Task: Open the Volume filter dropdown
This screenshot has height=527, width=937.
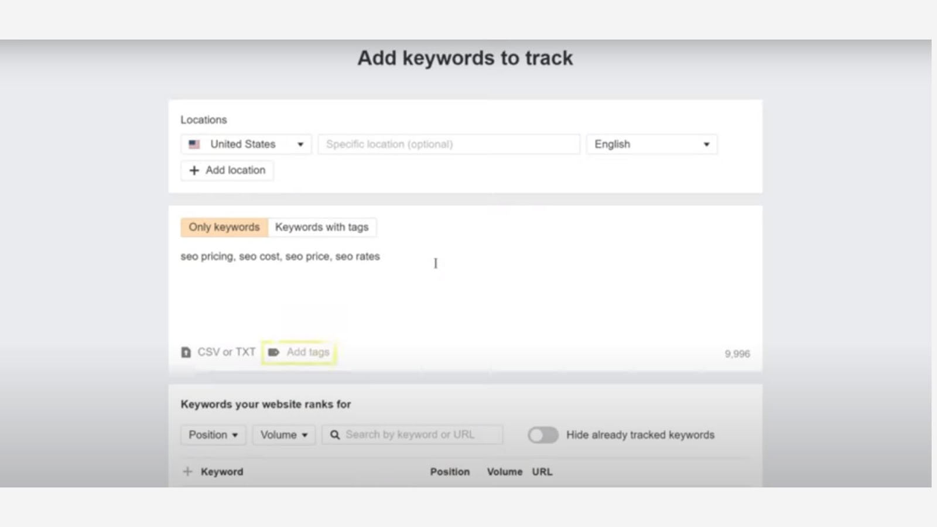Action: click(x=283, y=435)
